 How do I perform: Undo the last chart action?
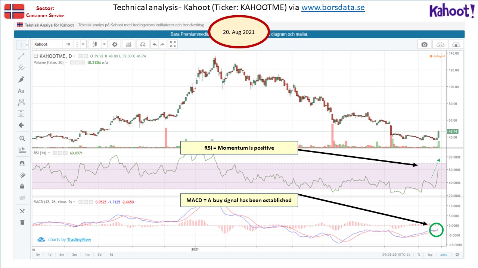click(x=155, y=44)
